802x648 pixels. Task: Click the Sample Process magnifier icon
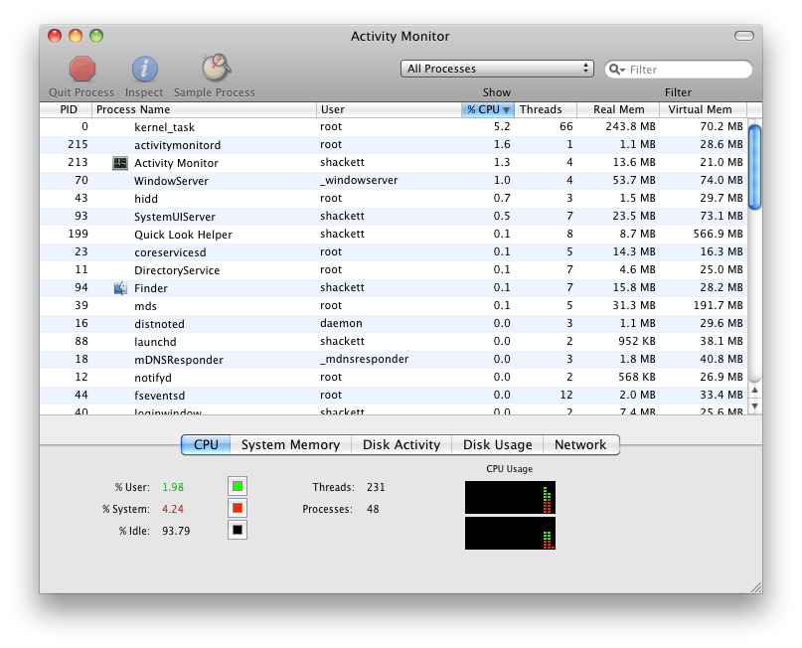(x=216, y=68)
